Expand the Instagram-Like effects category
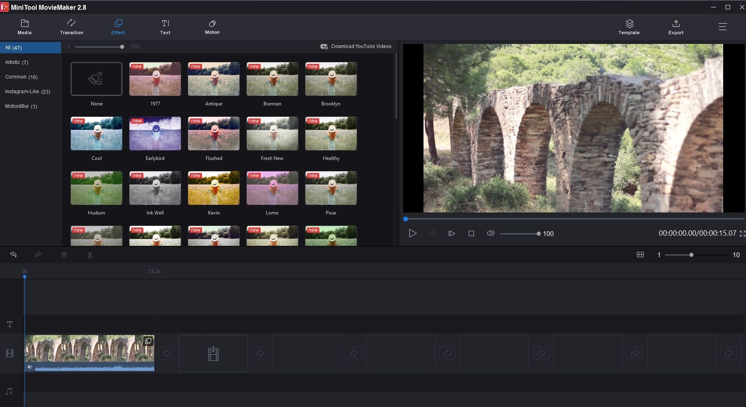The image size is (746, 407). pos(28,92)
